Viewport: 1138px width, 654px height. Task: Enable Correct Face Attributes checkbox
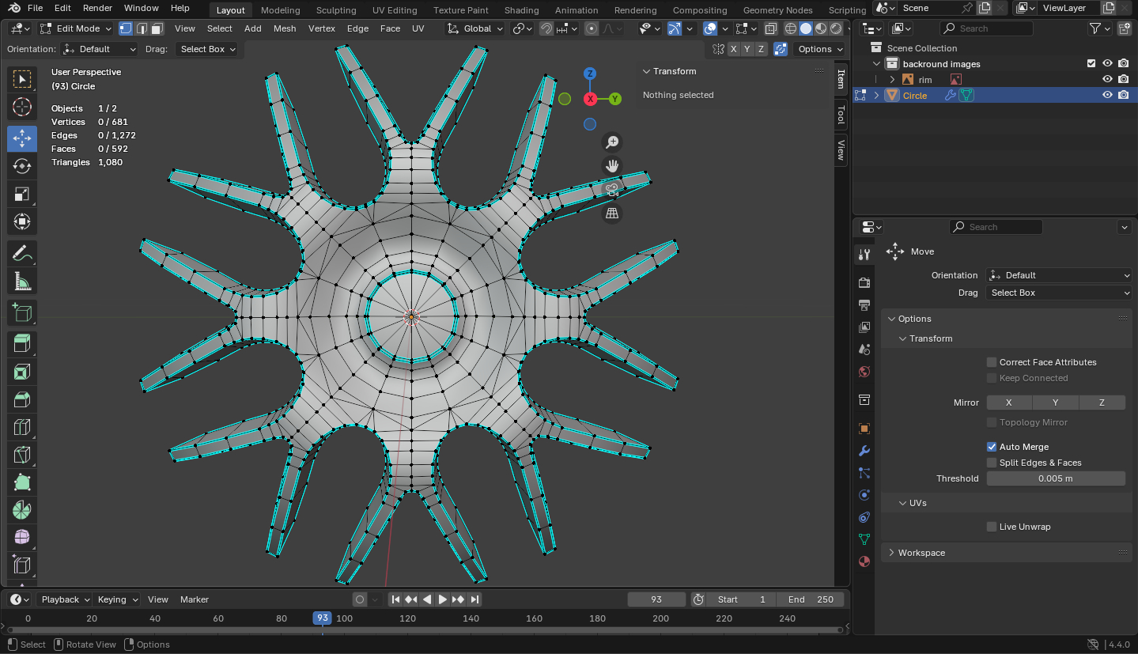tap(992, 362)
